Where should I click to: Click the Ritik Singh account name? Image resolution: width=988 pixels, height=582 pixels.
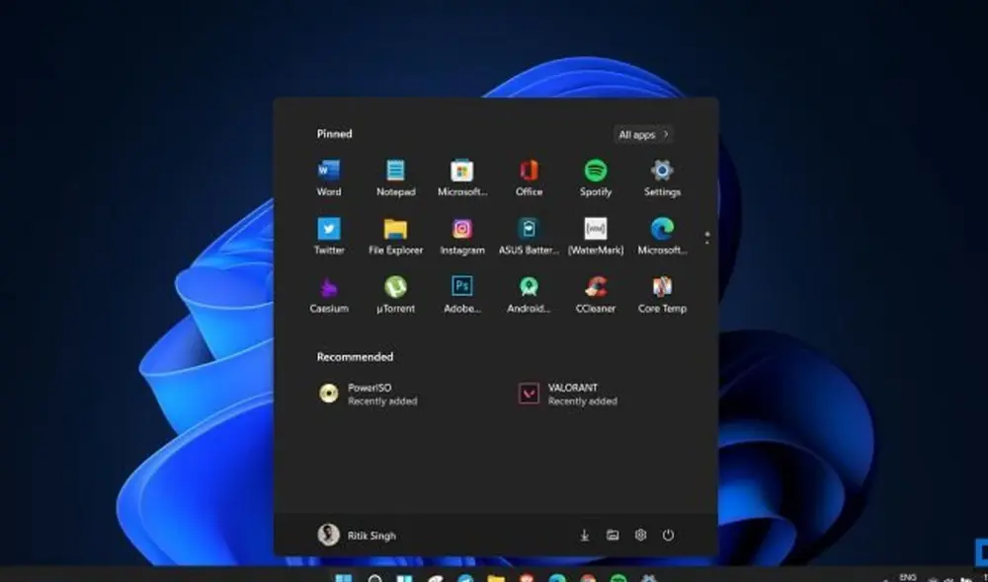tap(370, 535)
